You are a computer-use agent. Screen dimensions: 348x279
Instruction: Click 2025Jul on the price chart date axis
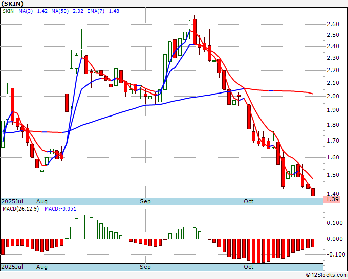(x=12, y=201)
